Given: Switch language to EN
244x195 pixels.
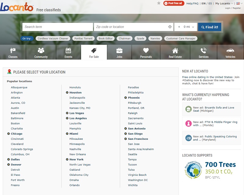Looking at the screenshot, I should click(x=203, y=3).
